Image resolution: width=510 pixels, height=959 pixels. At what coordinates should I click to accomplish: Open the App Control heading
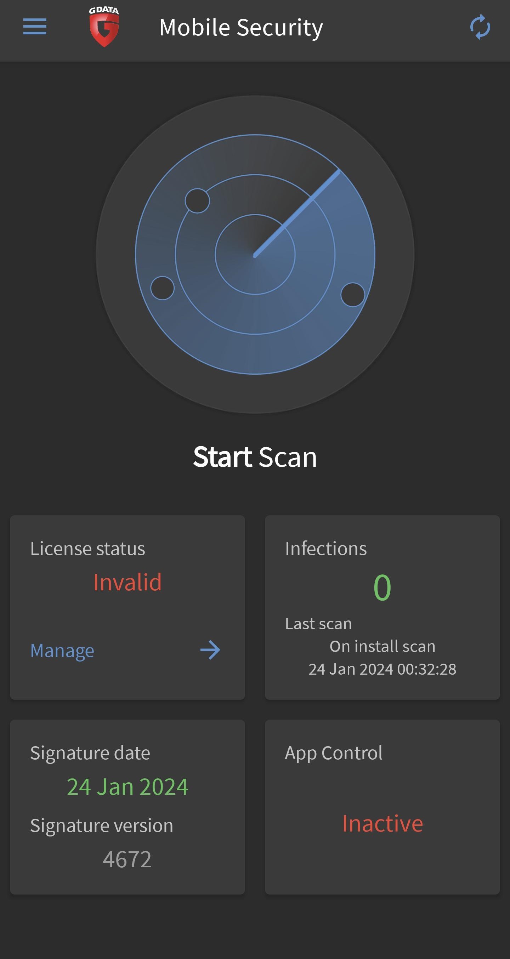(x=334, y=753)
